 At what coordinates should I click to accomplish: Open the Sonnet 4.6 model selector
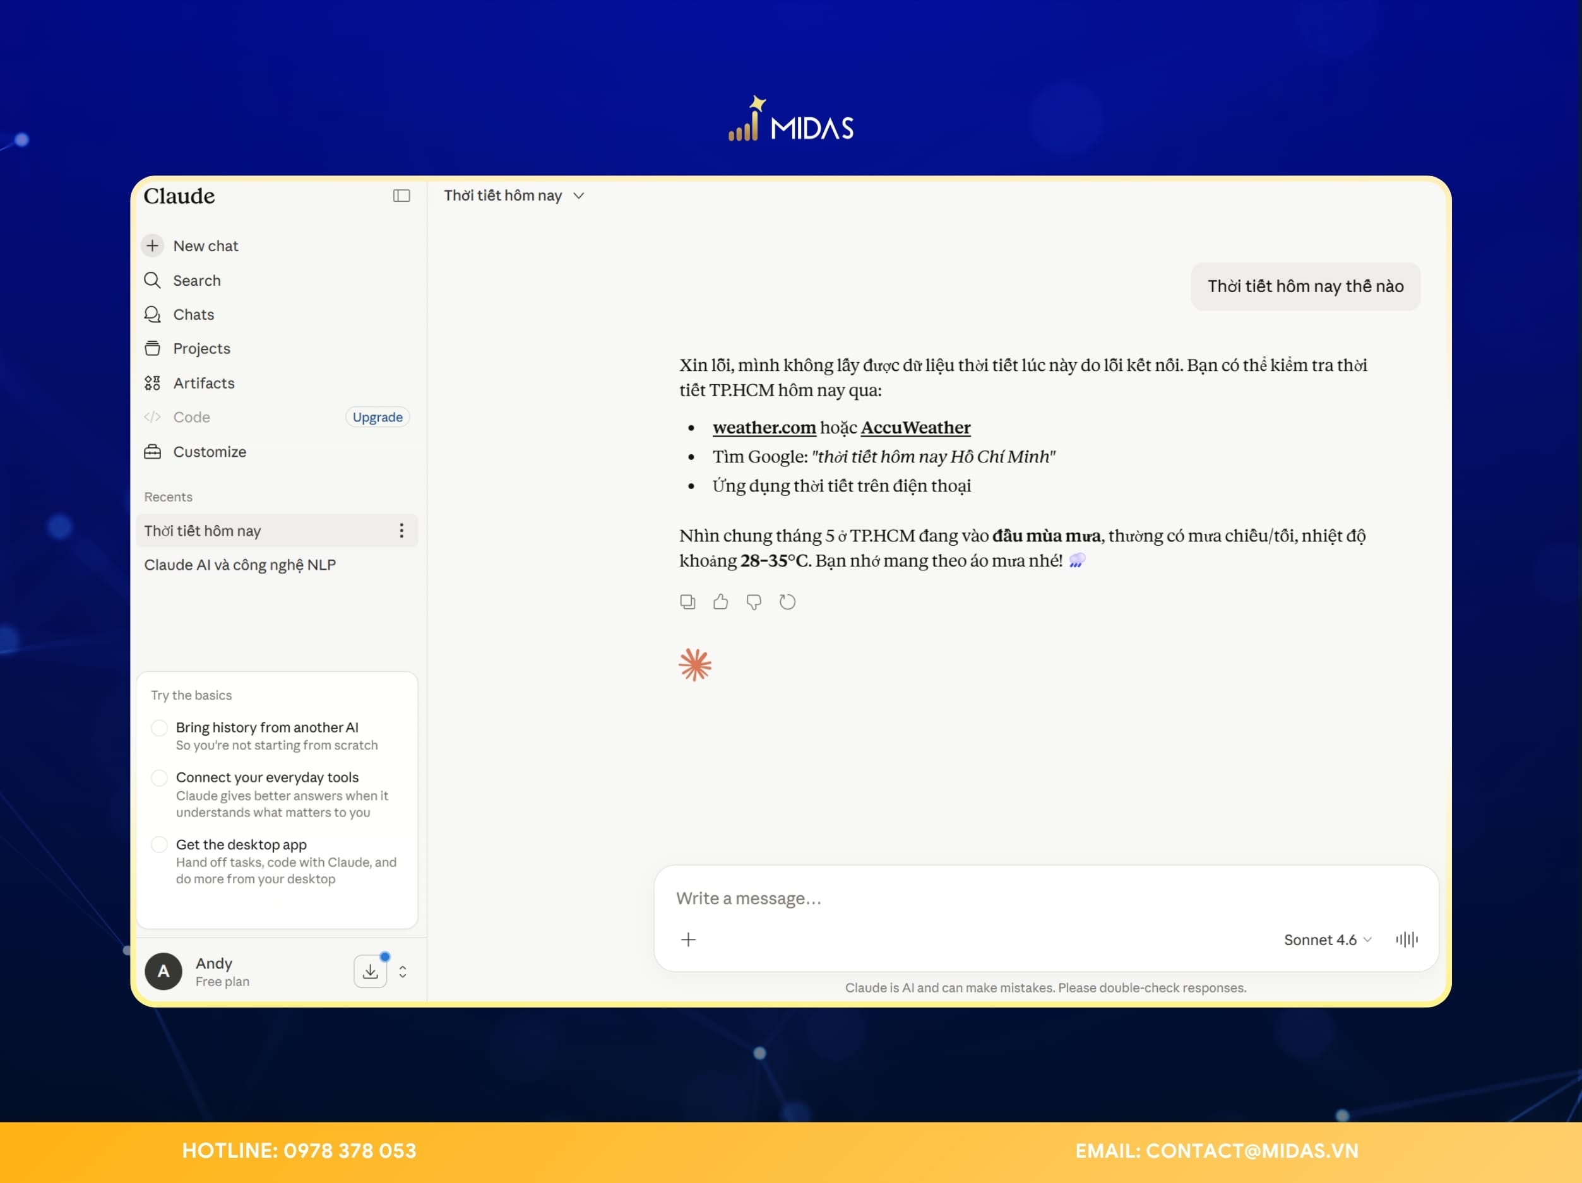[x=1327, y=939]
